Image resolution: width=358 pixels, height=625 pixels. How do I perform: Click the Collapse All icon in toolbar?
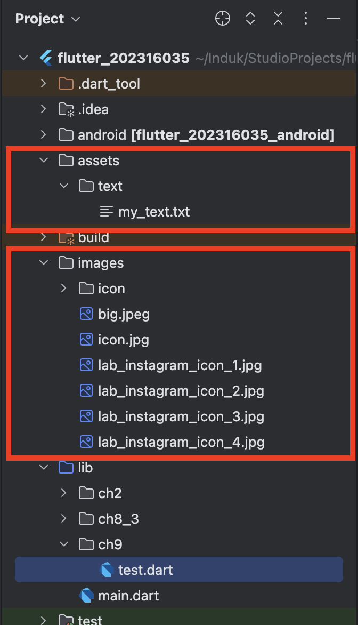click(278, 18)
